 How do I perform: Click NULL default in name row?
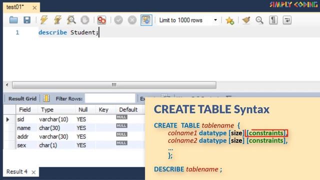pyautogui.click(x=121, y=125)
